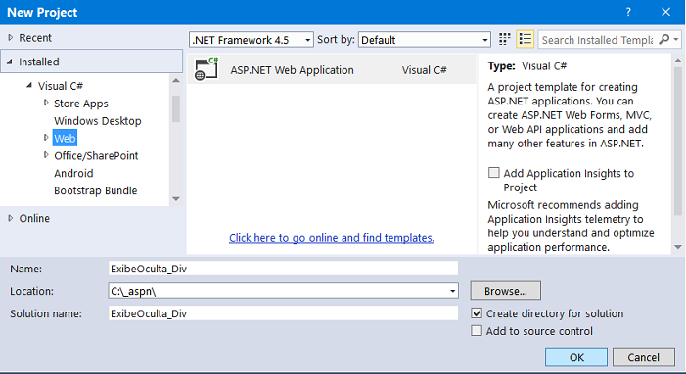Select the ASP.NET Web Application template icon
This screenshot has width=686, height=374.
(206, 69)
